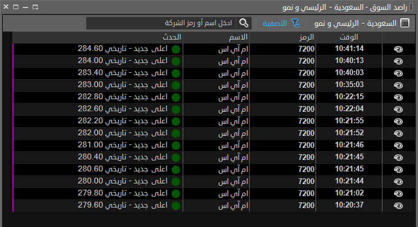Select event text اعلى جديد - تاريخي 280.40
The width and height of the screenshot is (418, 227).
tap(123, 157)
